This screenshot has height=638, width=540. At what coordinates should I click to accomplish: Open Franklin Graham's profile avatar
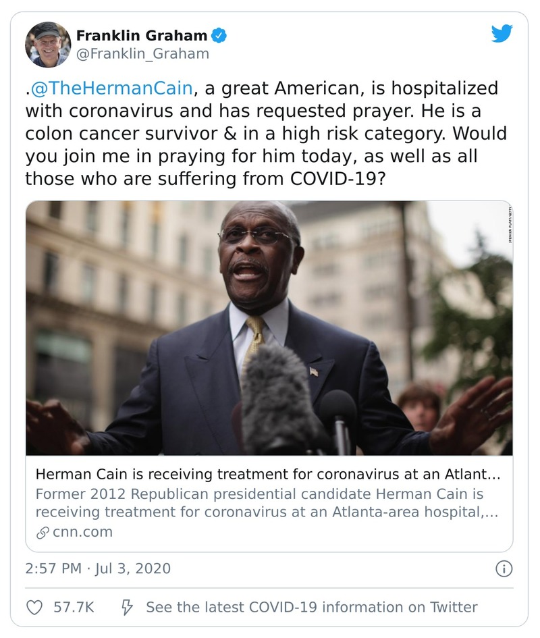tap(48, 44)
